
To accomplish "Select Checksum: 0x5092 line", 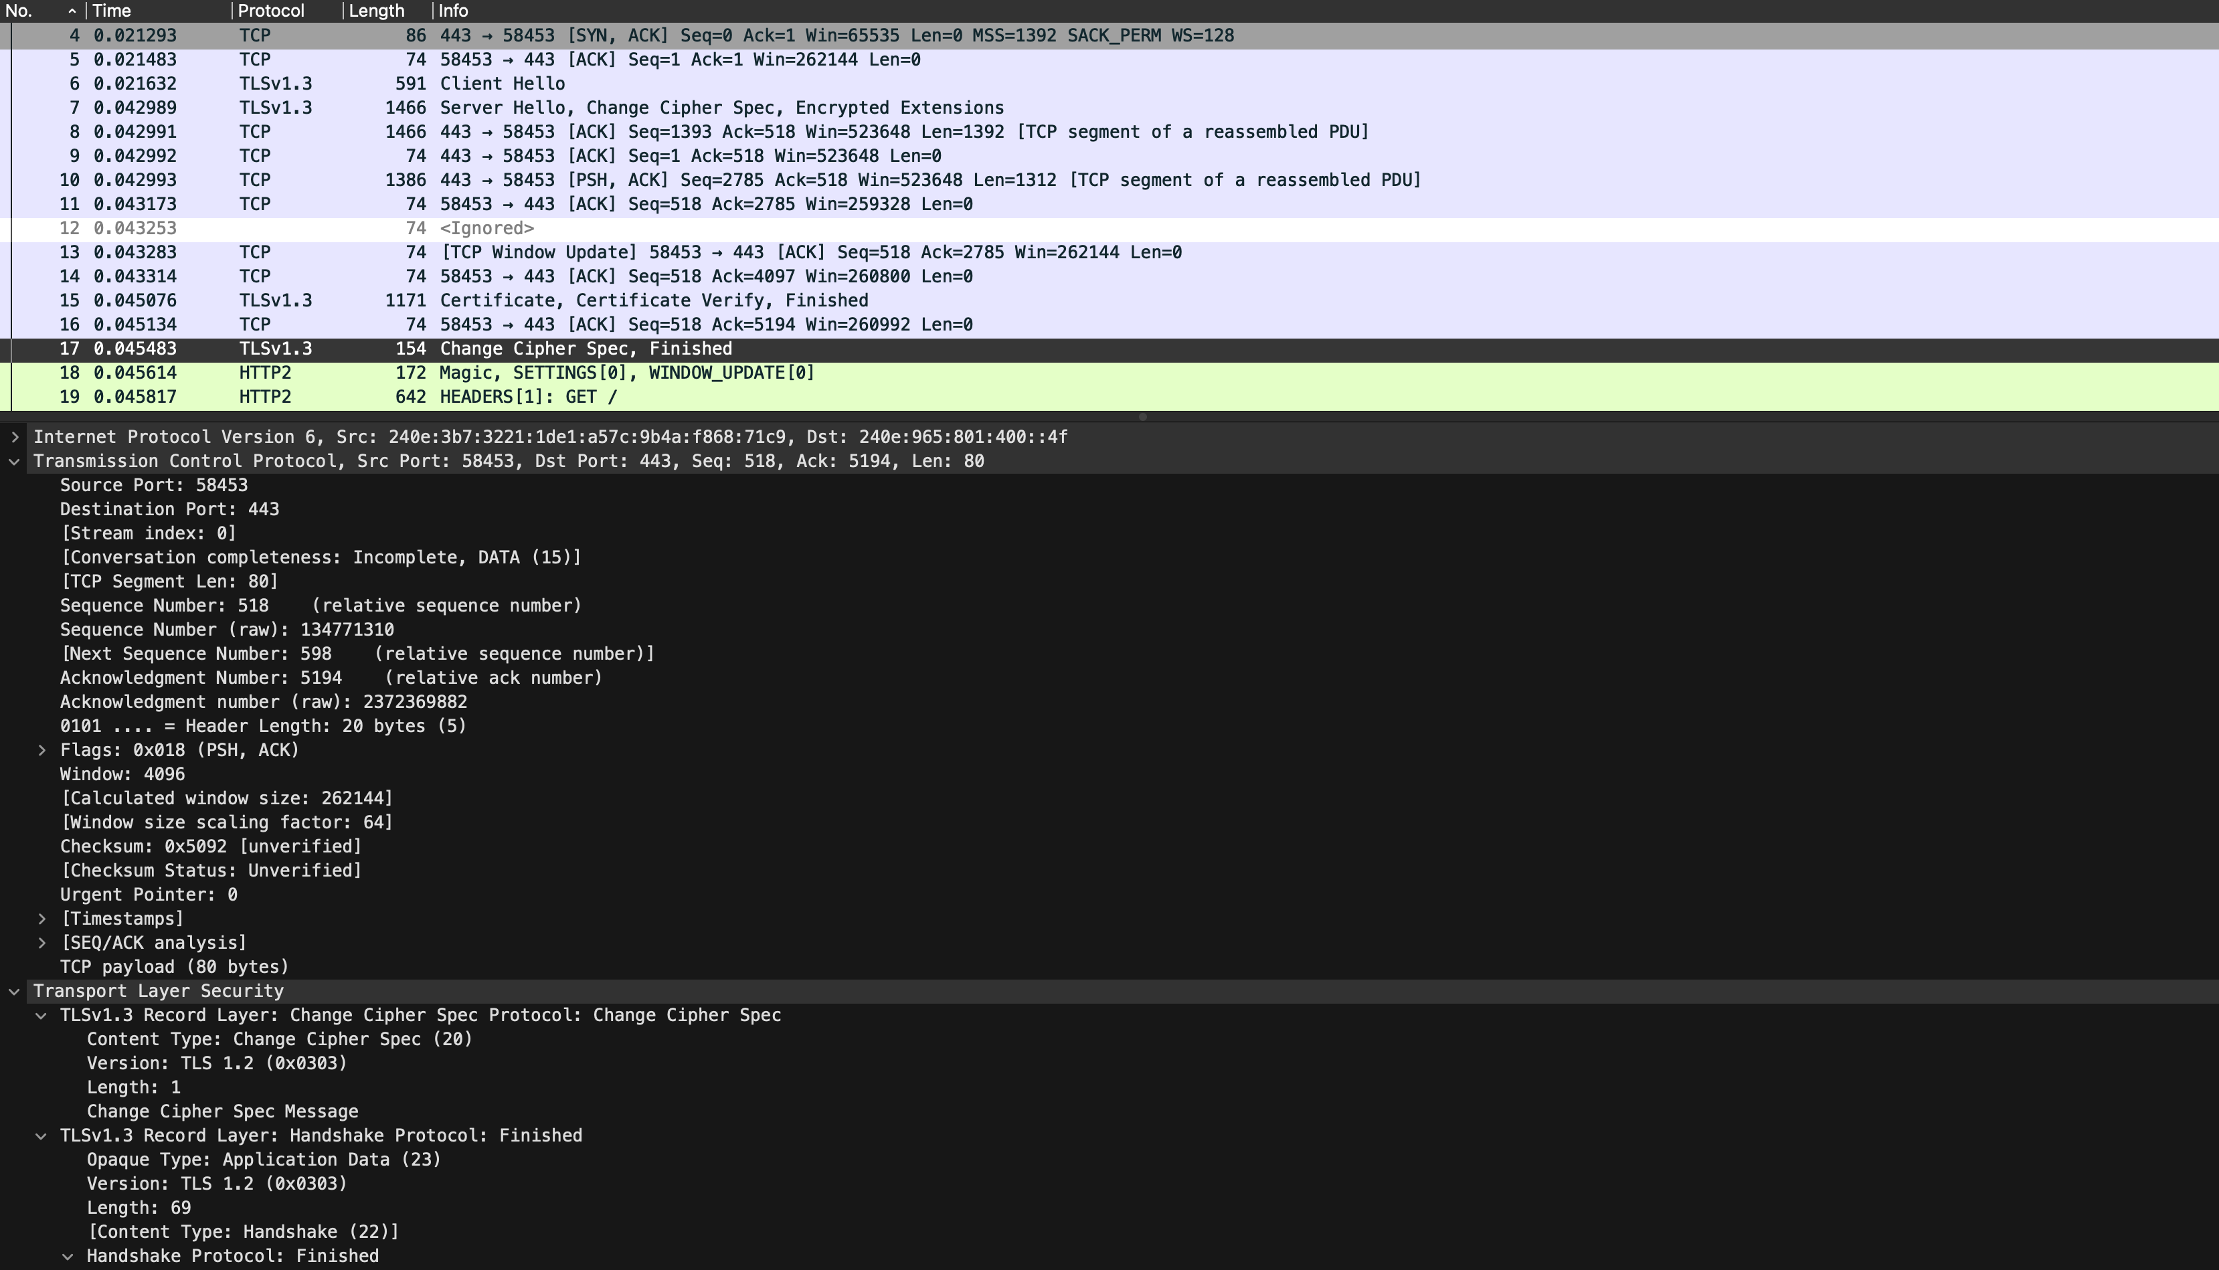I will click(210, 847).
